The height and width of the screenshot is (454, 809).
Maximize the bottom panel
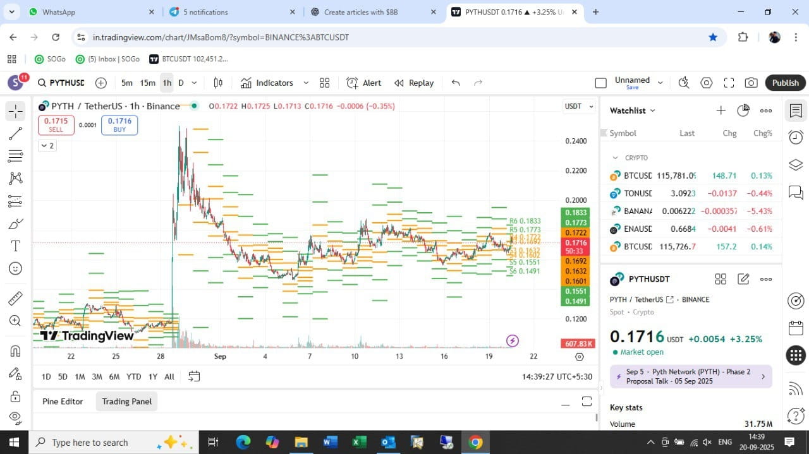587,402
